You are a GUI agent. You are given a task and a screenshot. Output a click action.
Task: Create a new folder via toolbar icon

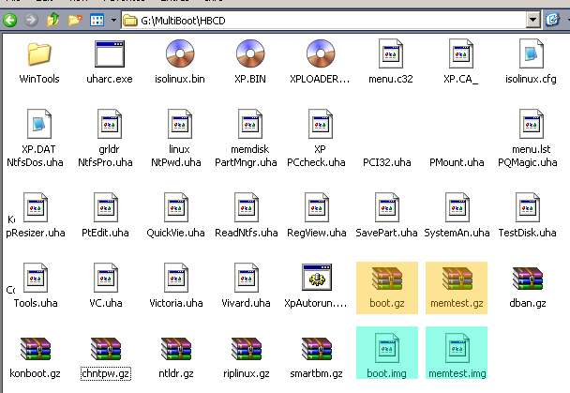point(75,20)
